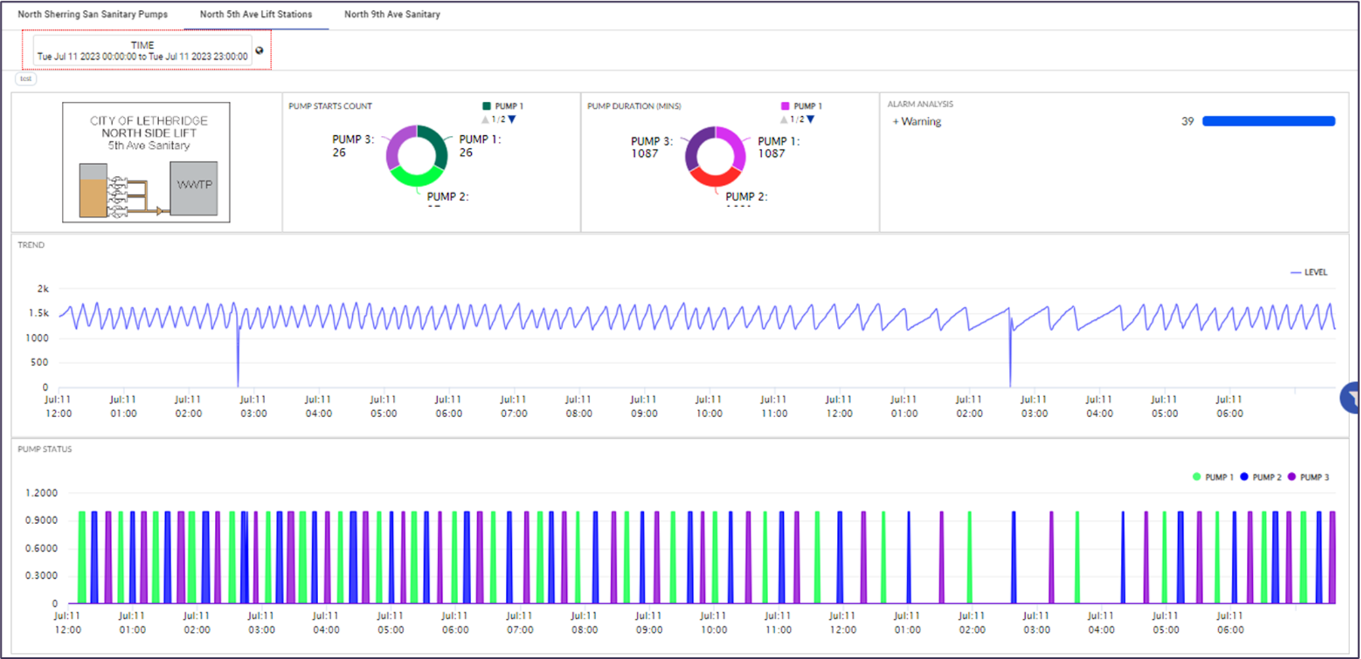Click previous-page arrow in Pump Starts Count legend

pos(485,120)
